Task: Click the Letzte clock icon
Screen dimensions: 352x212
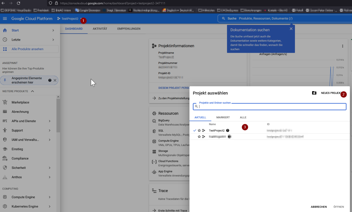Action: 5,40
